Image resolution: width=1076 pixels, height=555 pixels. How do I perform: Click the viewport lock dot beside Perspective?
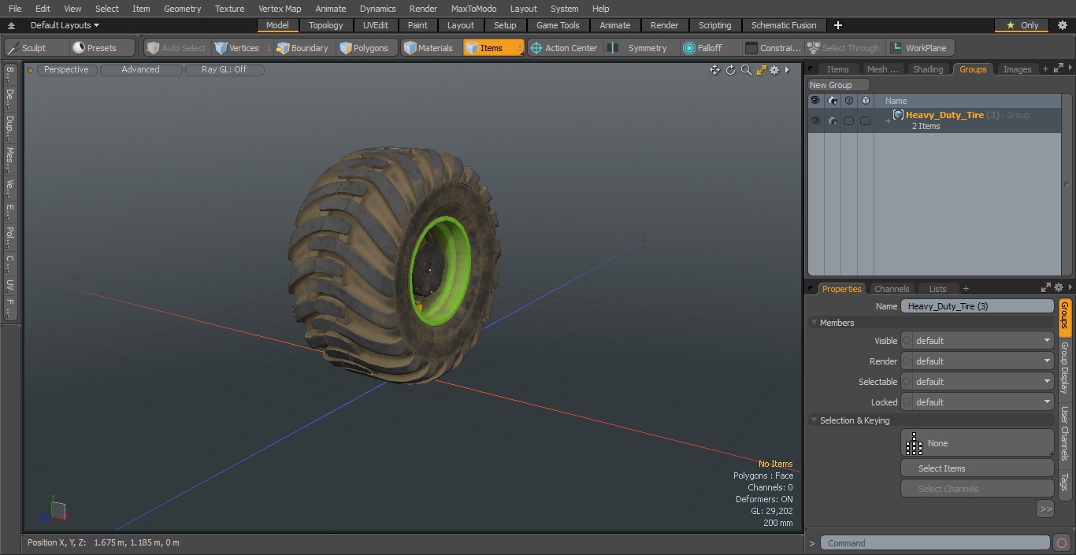(31, 70)
